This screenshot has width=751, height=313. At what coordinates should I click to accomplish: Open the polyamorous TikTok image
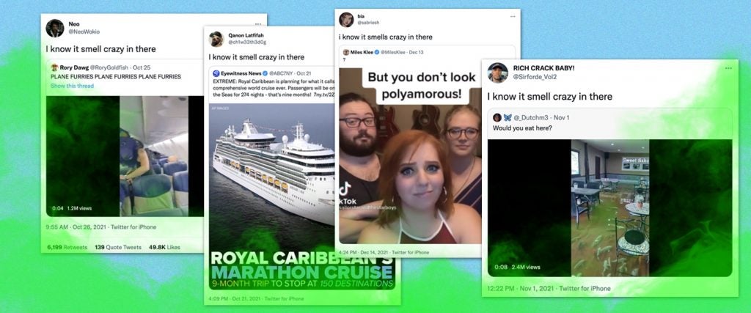click(x=411, y=155)
